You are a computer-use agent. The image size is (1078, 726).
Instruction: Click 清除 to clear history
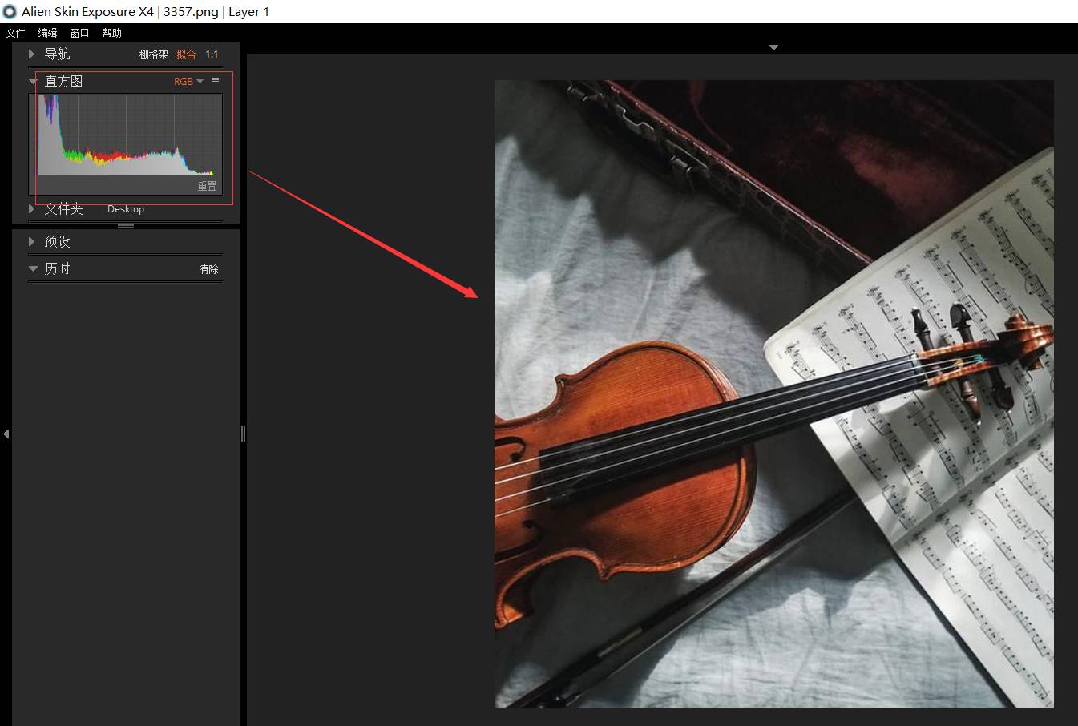click(208, 269)
